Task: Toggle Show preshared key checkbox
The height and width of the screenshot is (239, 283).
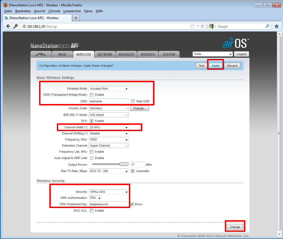Action: 132,204
